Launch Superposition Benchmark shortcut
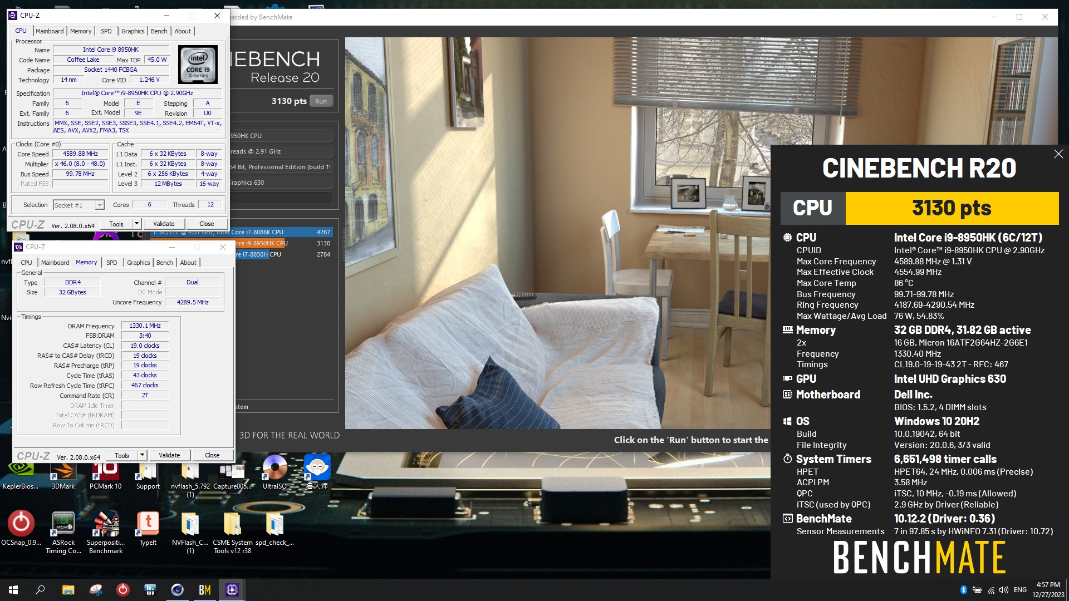Image resolution: width=1069 pixels, height=601 pixels. (x=105, y=531)
